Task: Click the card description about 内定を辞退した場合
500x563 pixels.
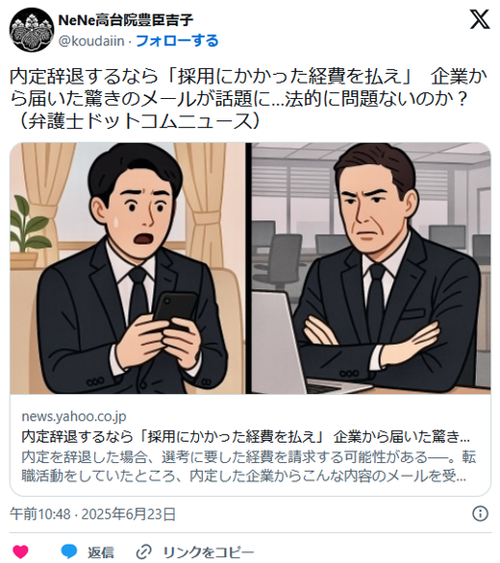Action: tap(249, 466)
